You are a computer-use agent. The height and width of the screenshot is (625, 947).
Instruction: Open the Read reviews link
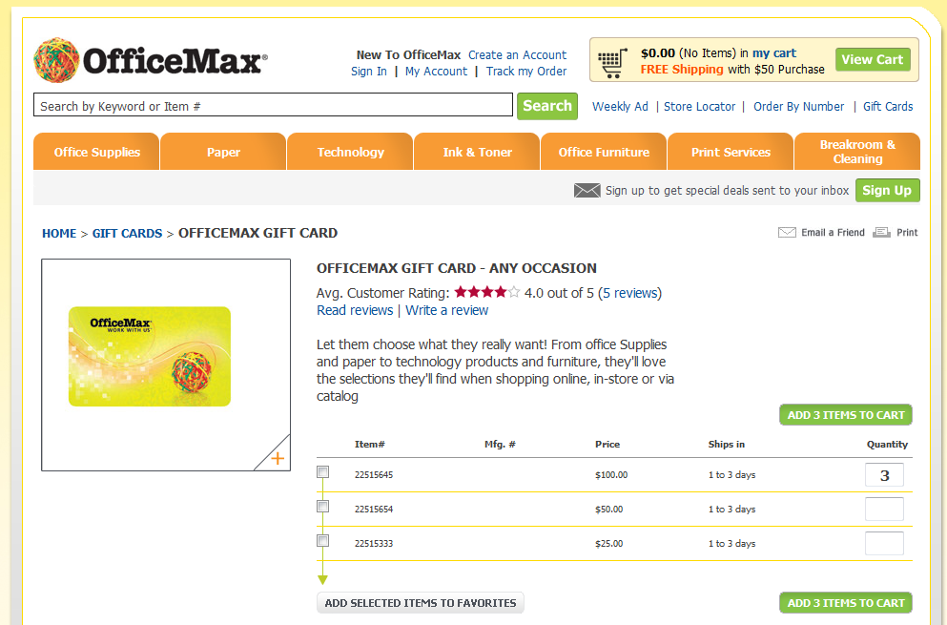click(x=355, y=310)
